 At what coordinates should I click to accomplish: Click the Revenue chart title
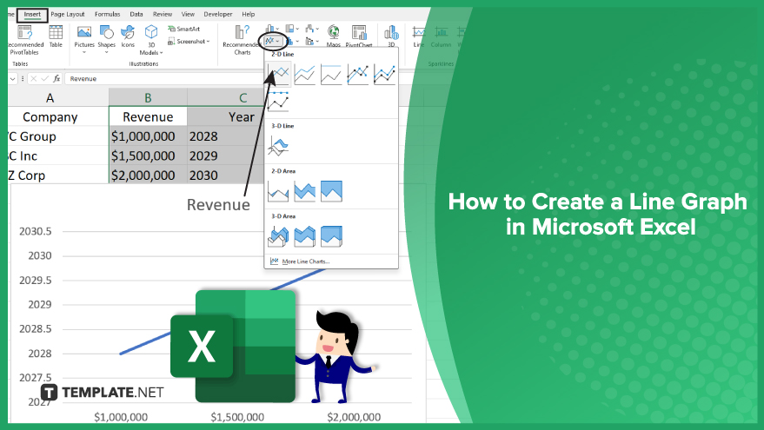coord(218,204)
